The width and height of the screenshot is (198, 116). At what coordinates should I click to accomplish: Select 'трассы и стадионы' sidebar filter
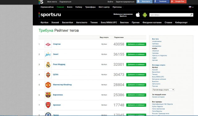[159, 56]
